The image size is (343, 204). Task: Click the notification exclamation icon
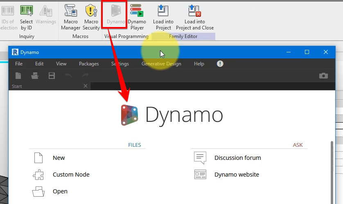point(220,64)
